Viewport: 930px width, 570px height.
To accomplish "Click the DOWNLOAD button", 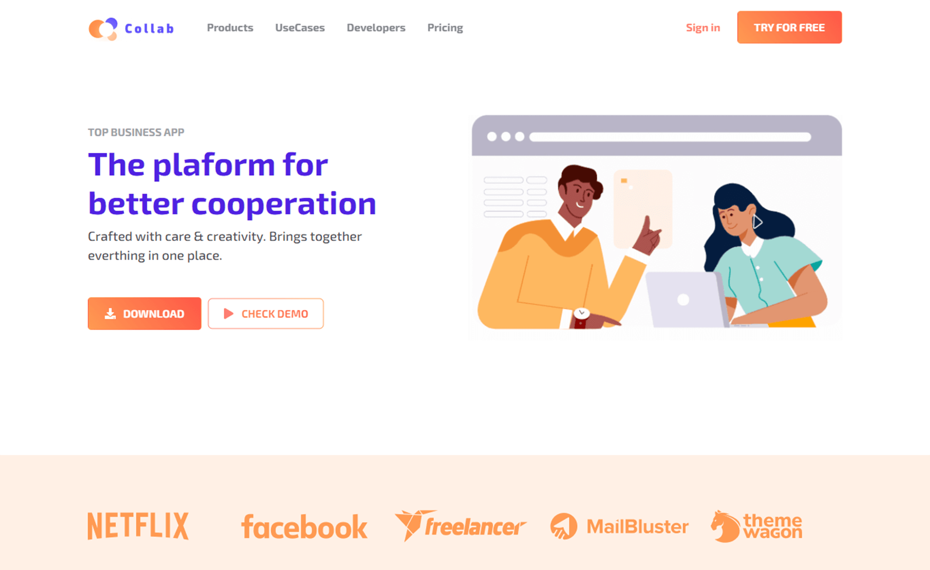I will coord(144,313).
